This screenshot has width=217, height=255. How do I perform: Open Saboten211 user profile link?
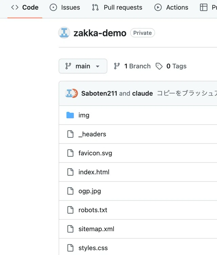pos(99,93)
